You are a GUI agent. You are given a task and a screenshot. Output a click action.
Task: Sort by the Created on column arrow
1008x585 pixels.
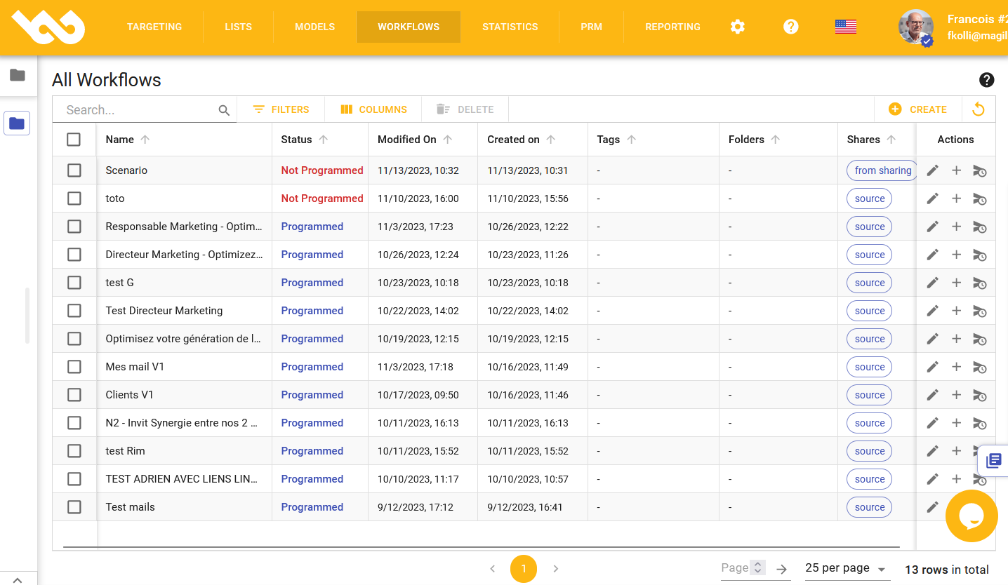click(x=551, y=140)
